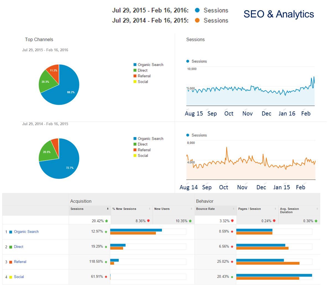Click the Avg. Session Duration sort arrow

click(x=317, y=209)
